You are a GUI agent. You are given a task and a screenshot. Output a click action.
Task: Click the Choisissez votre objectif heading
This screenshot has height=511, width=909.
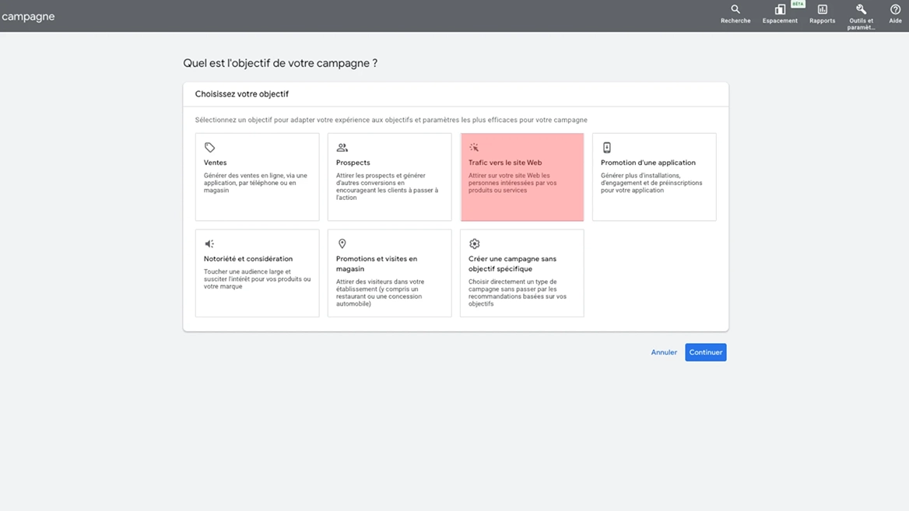tap(242, 94)
